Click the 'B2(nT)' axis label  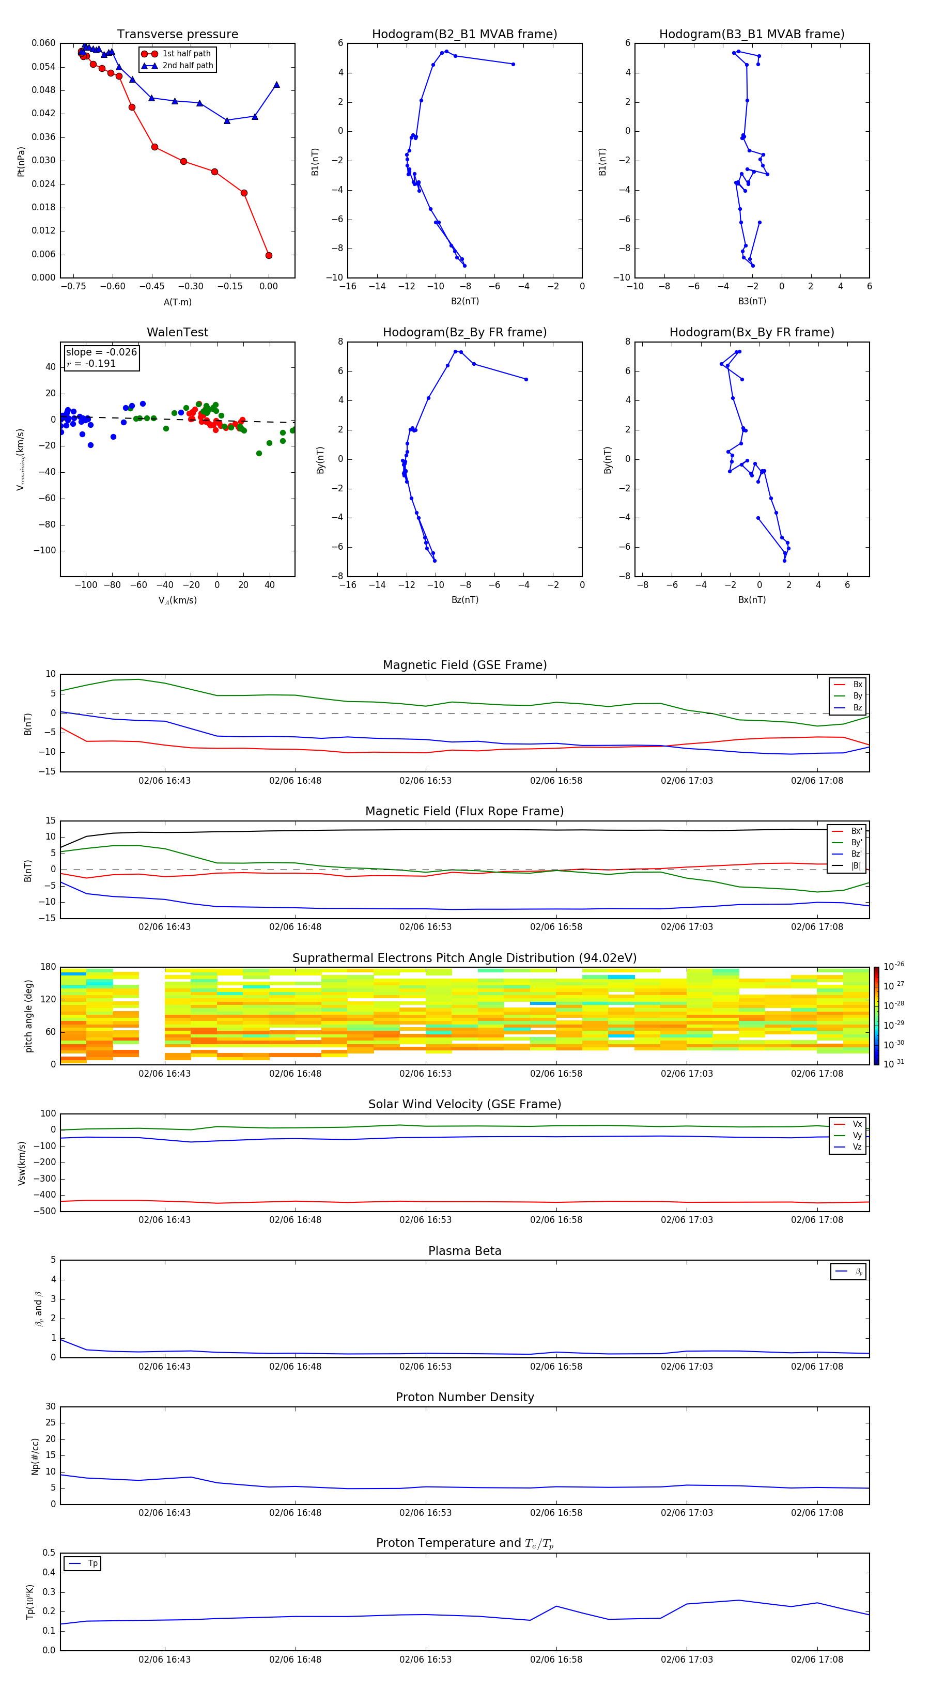tap(464, 301)
